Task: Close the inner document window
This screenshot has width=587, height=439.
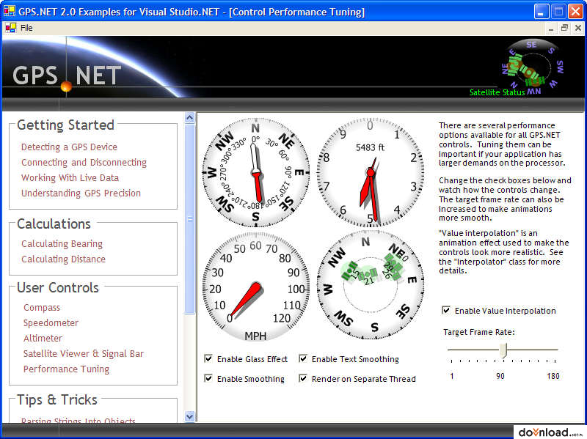Action: coord(578,29)
